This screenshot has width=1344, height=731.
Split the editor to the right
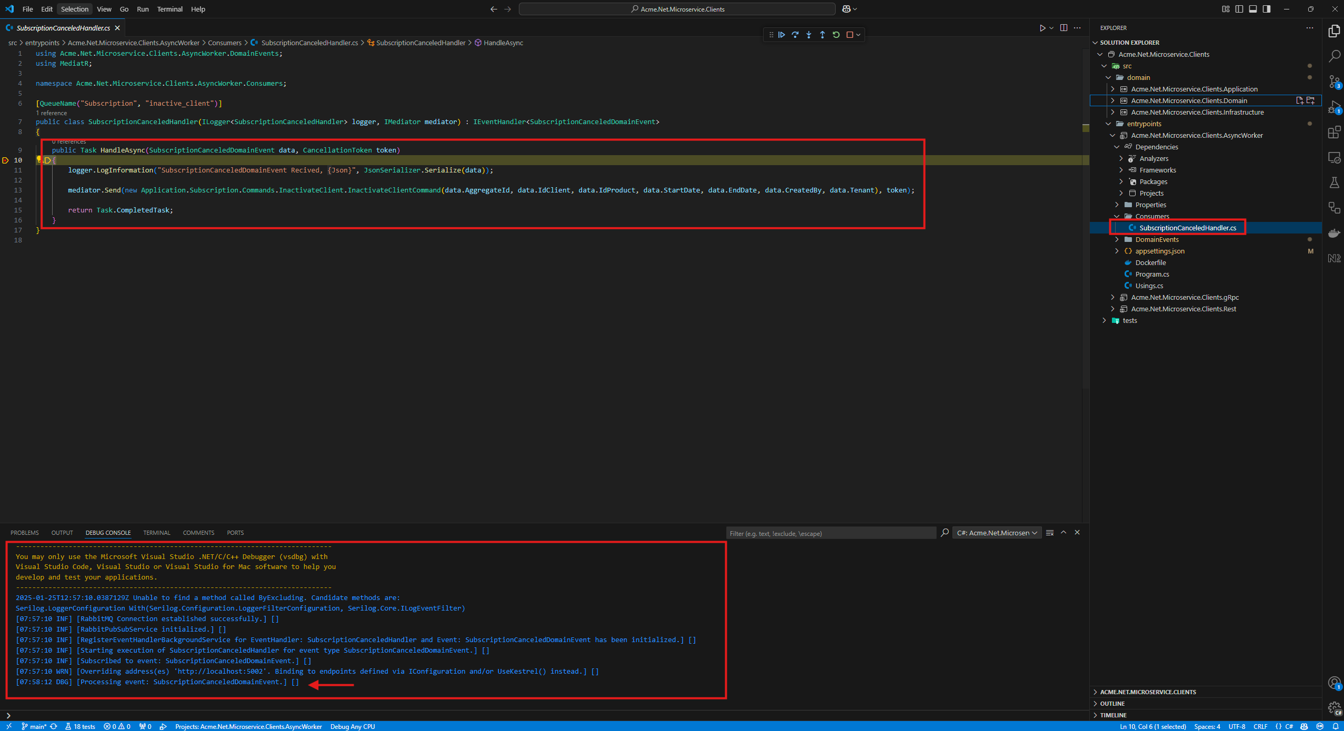(1064, 28)
